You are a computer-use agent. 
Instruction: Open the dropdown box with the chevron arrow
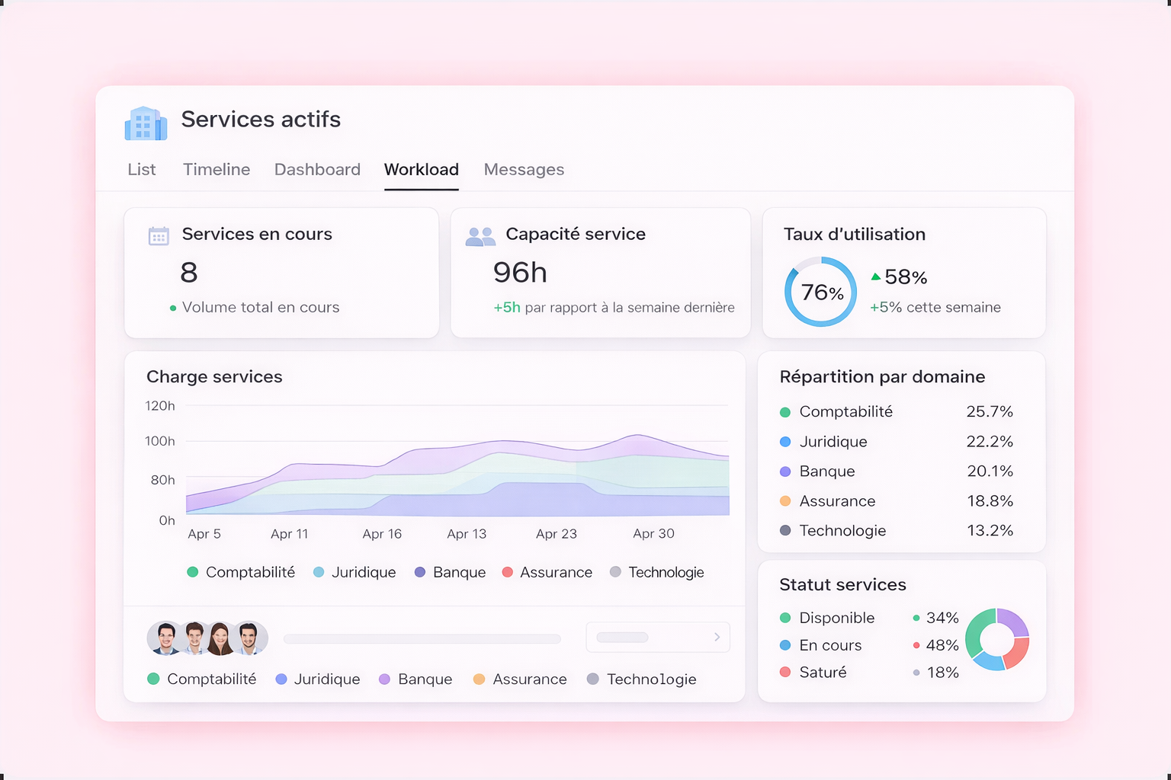pyautogui.click(x=657, y=637)
